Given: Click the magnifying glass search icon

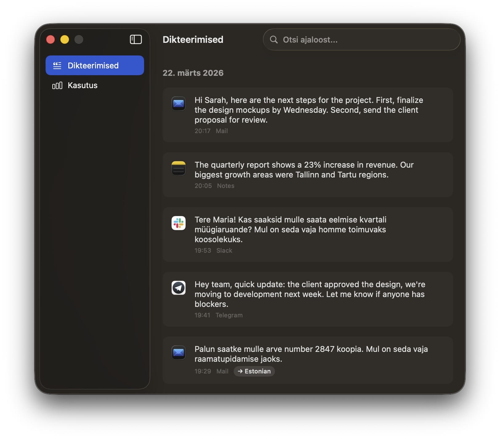Looking at the screenshot, I should tap(274, 39).
